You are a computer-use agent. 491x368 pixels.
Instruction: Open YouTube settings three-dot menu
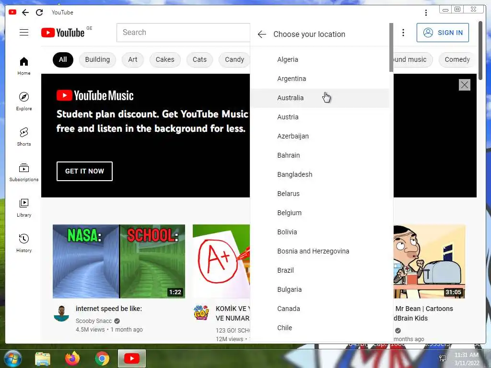403,33
